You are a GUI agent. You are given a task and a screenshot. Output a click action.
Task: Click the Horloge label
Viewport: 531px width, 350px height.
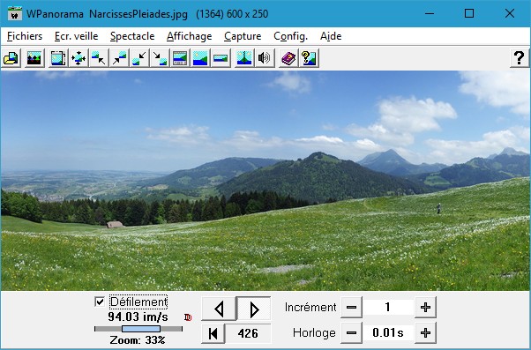[314, 332]
